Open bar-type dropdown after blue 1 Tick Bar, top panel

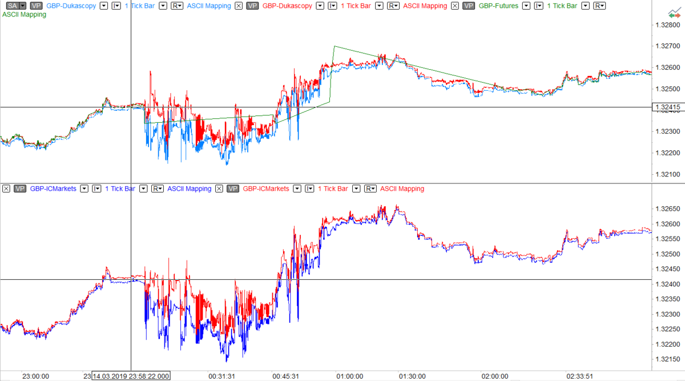point(163,6)
